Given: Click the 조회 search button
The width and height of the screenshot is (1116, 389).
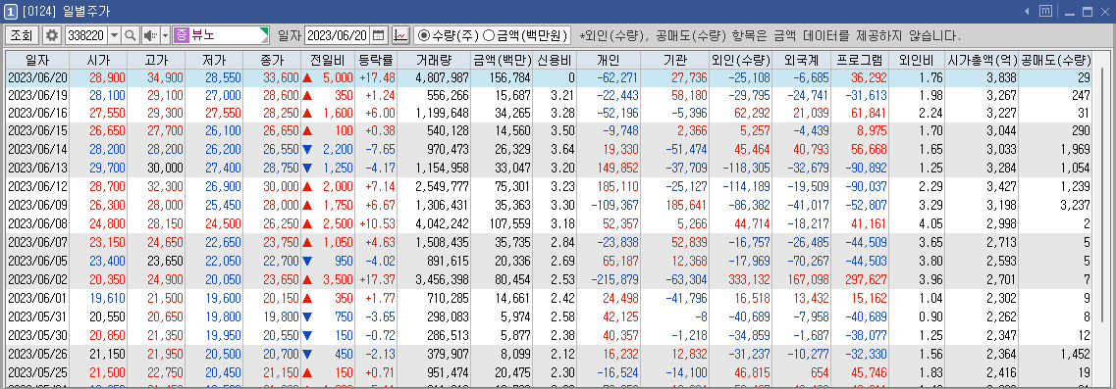Looking at the screenshot, I should 22,35.
